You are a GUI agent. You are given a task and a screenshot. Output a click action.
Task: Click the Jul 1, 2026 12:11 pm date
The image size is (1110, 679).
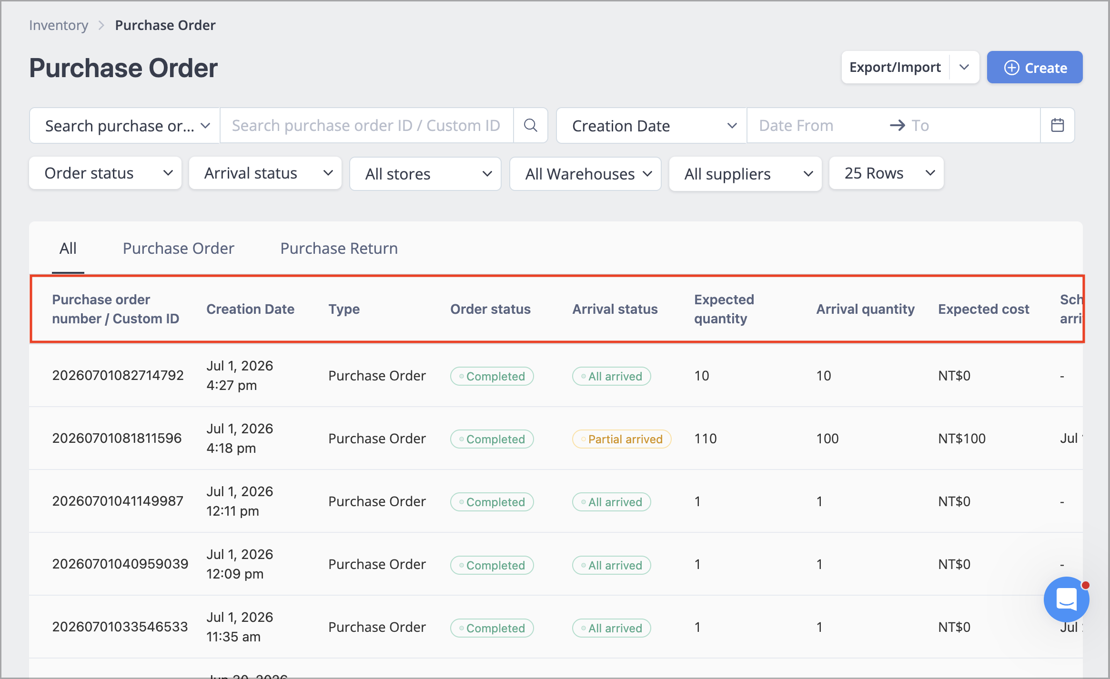point(240,501)
